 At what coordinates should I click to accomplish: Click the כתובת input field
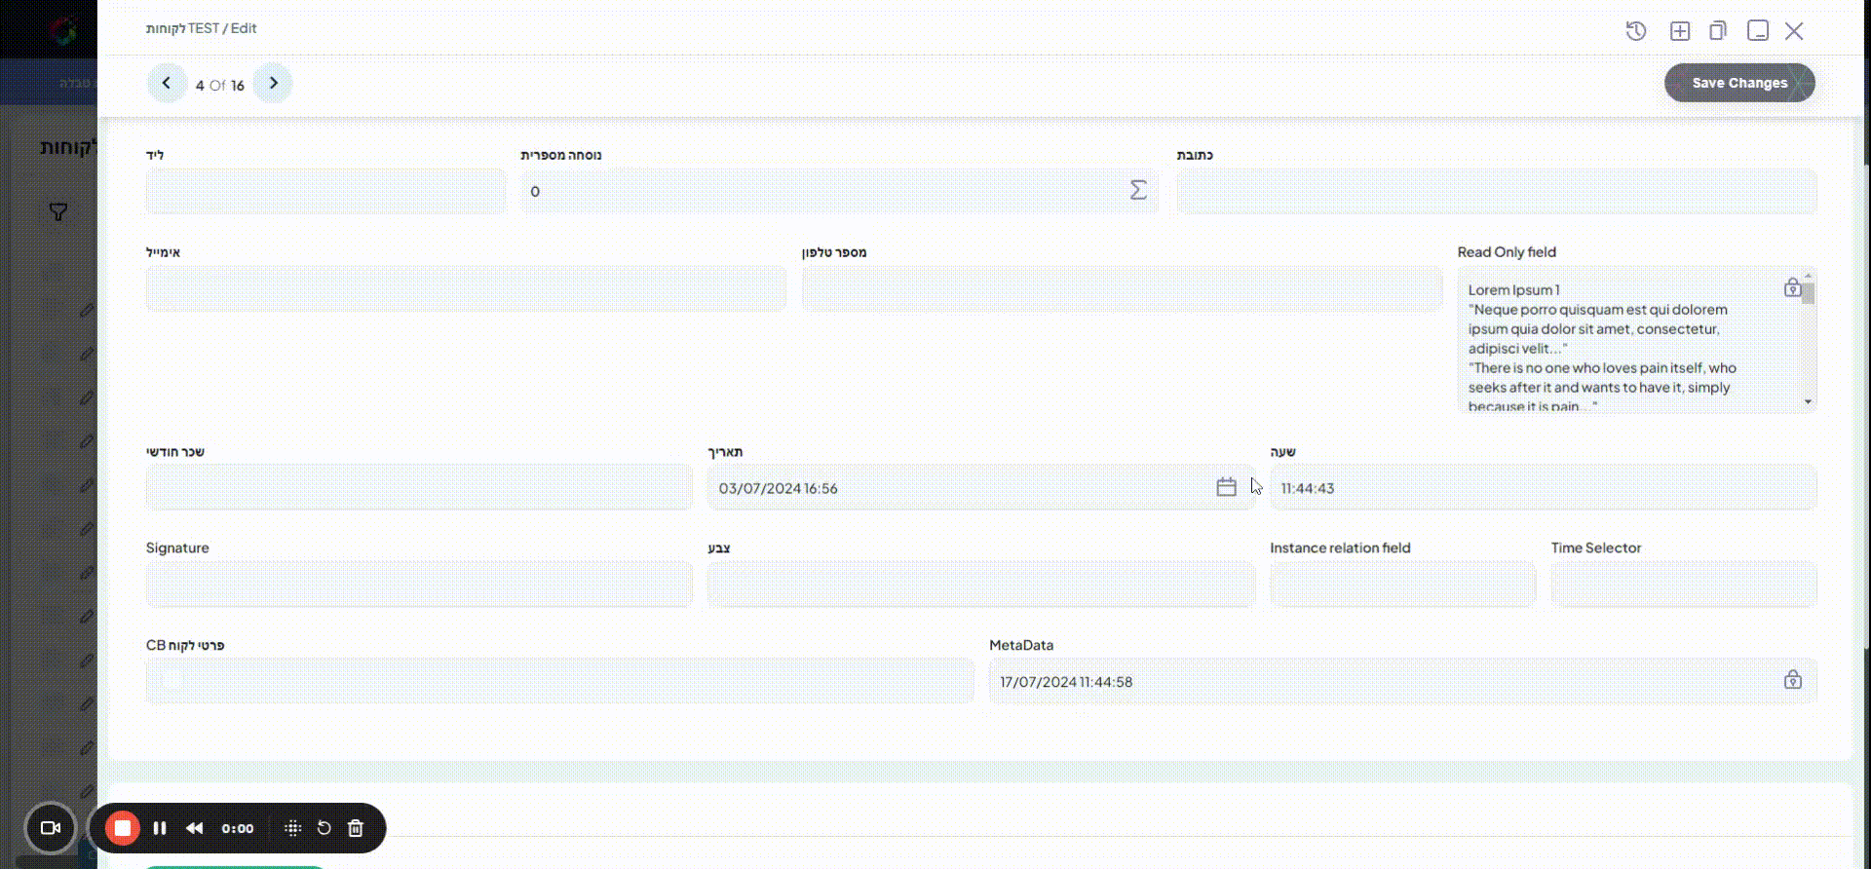1497,191
